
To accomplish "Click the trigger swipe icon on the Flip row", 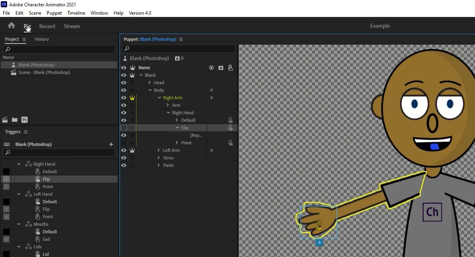I will click(x=230, y=127).
